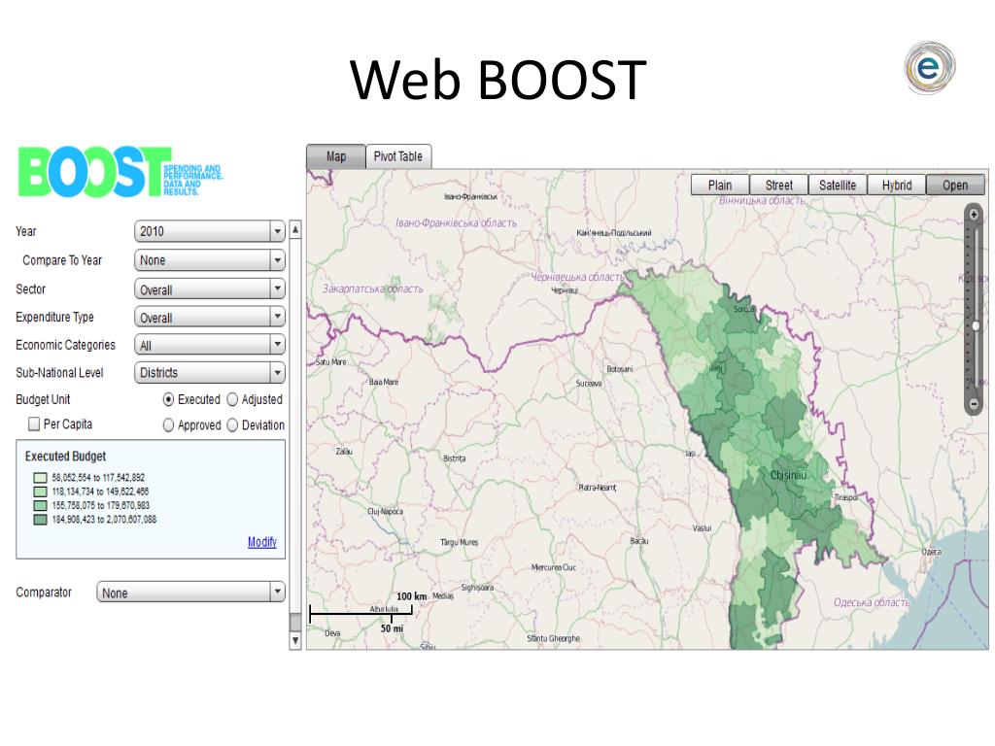Click the 100 km scale bar label

(x=412, y=596)
